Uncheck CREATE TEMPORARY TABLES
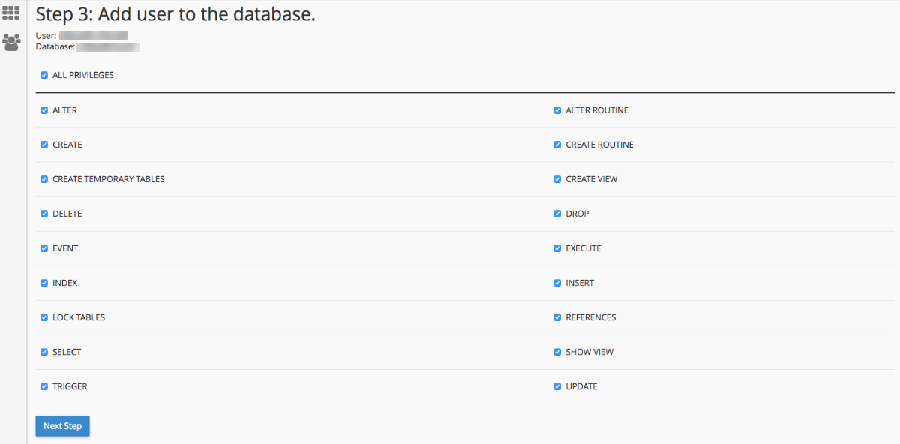 (44, 179)
